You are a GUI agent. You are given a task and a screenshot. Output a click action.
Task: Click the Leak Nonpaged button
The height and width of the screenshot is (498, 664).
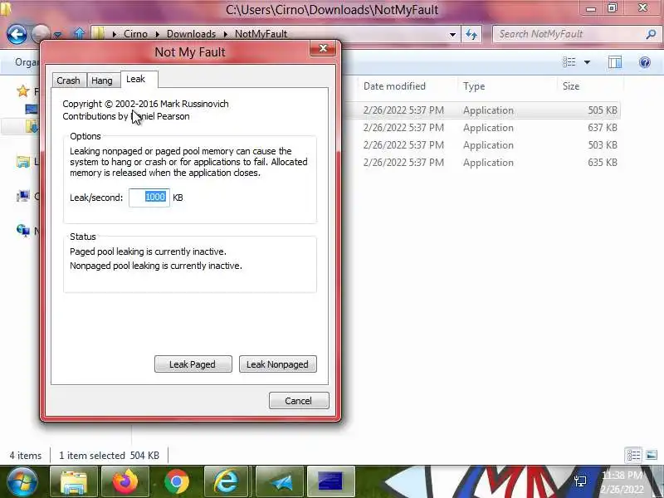tap(278, 364)
